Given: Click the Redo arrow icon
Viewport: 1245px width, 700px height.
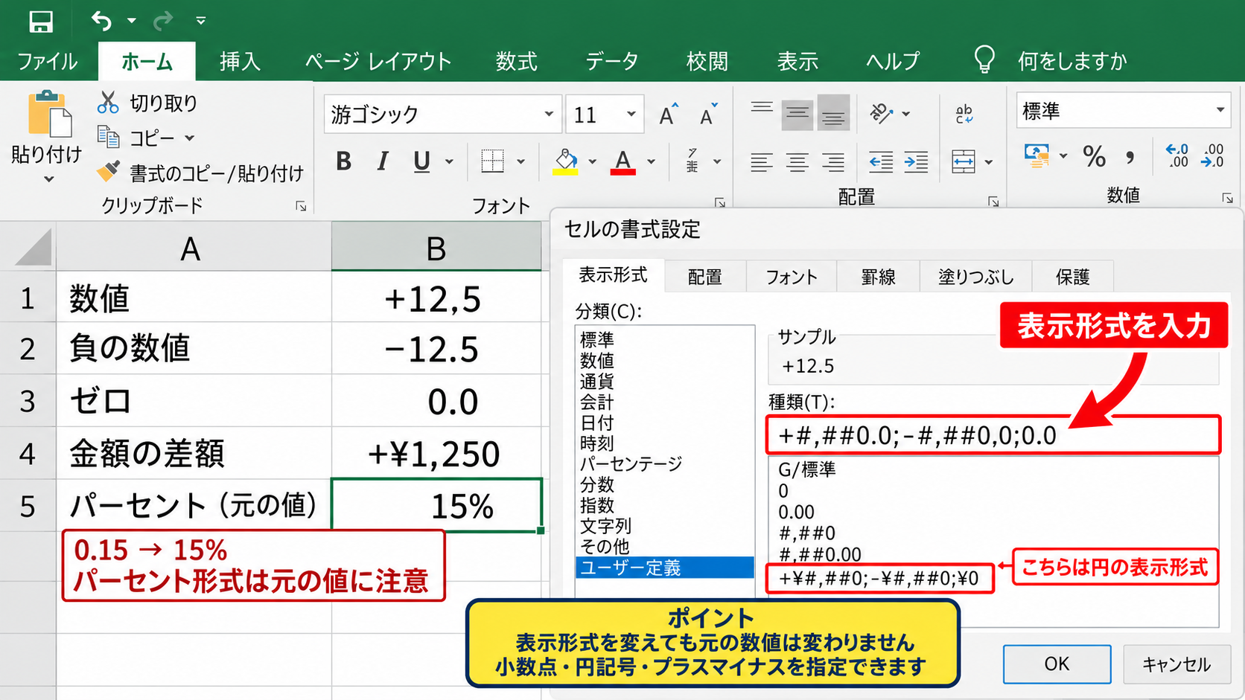Looking at the screenshot, I should [163, 21].
